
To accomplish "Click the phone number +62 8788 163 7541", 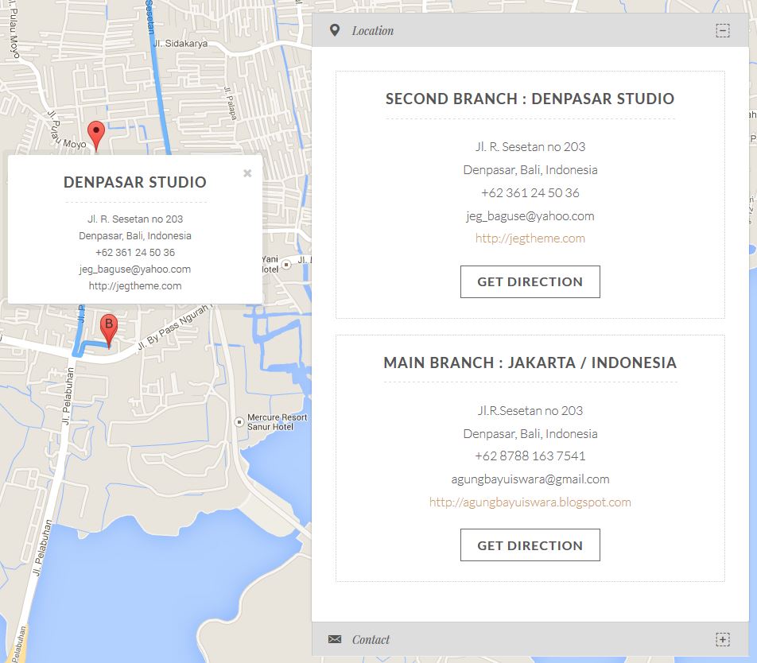I will click(x=530, y=456).
